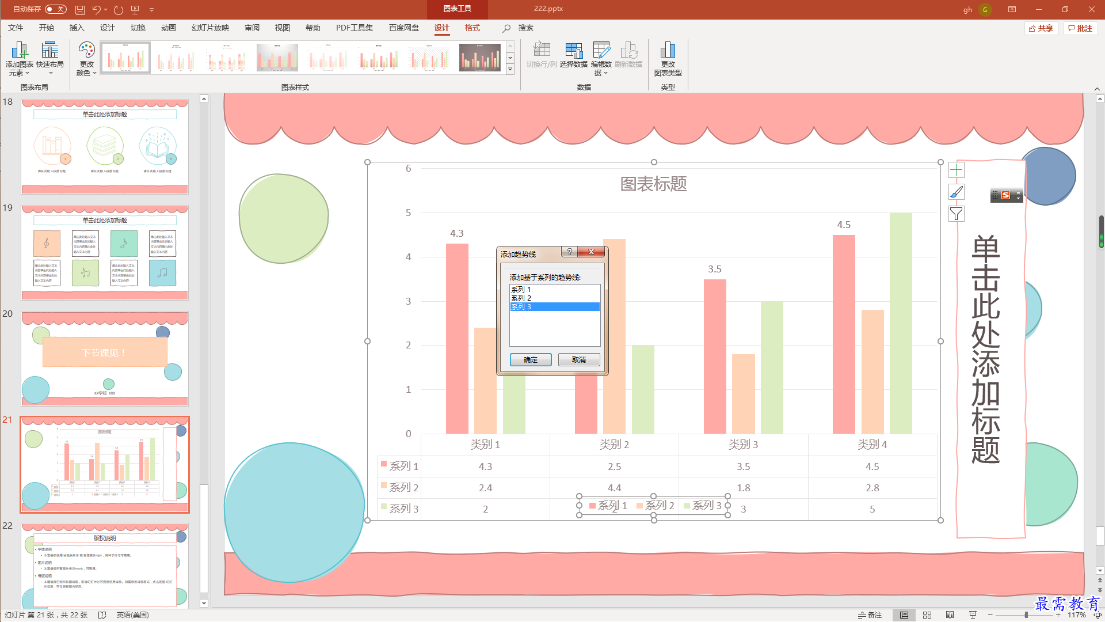Click help button in trendline dialog
This screenshot has height=622, width=1105.
[570, 252]
